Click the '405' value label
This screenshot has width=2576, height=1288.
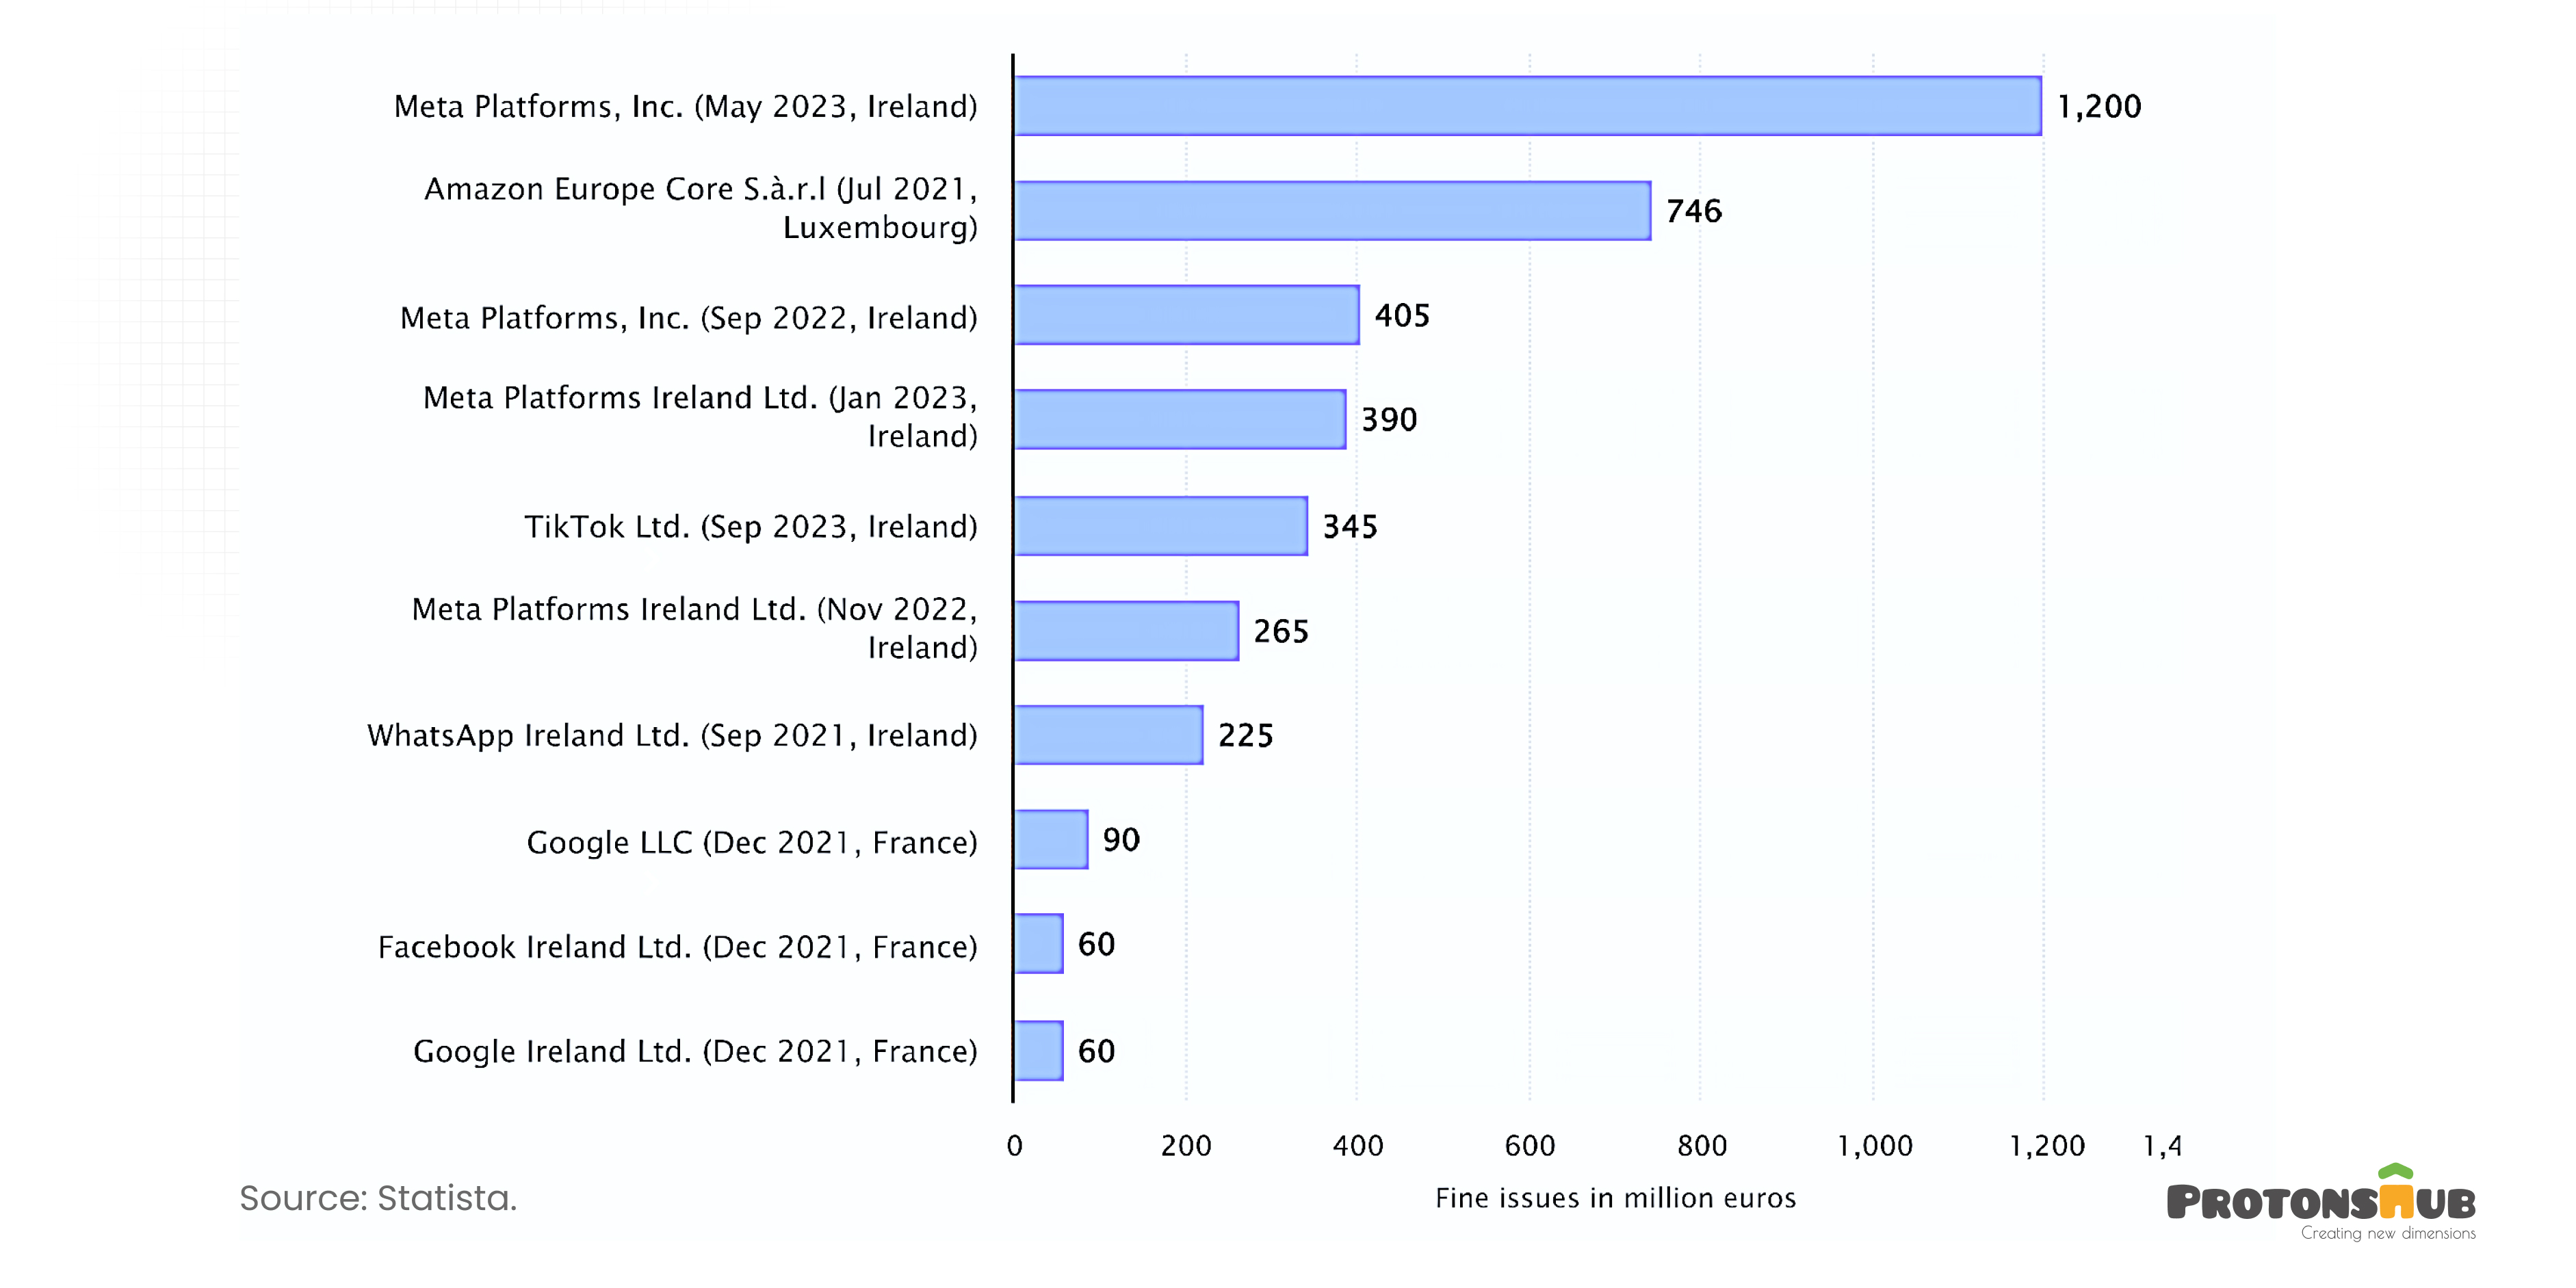pos(1402,316)
